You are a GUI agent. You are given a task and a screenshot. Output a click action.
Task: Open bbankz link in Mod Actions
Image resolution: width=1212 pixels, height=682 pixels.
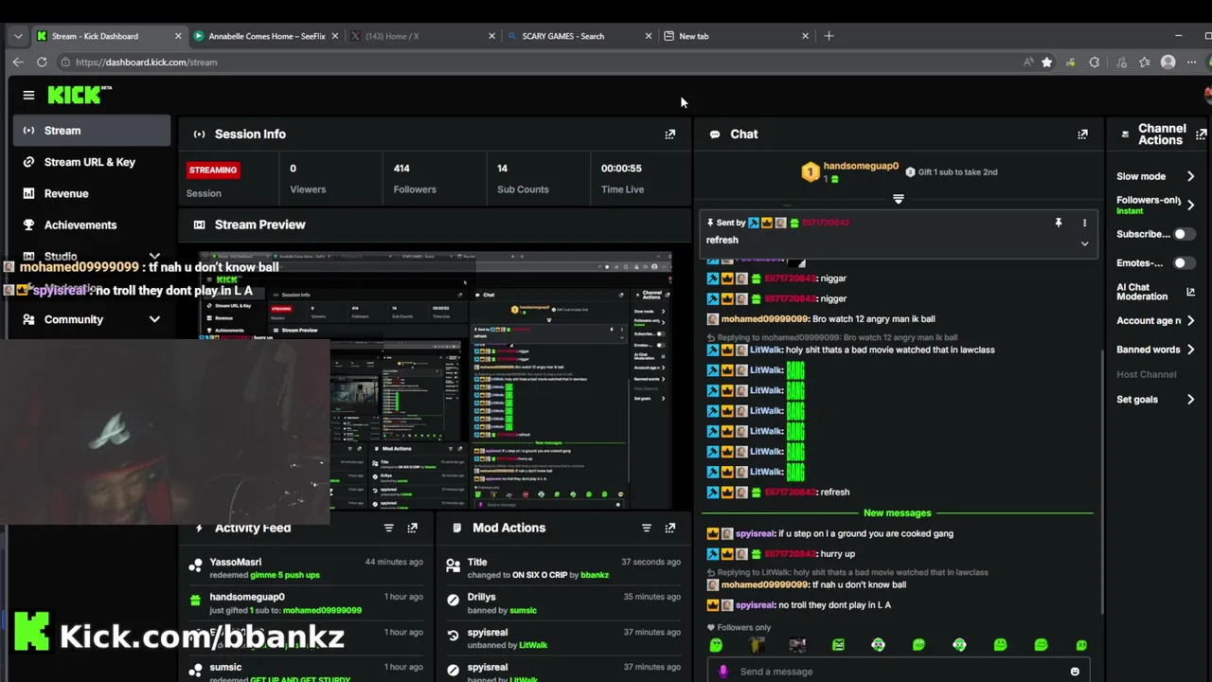tap(595, 575)
